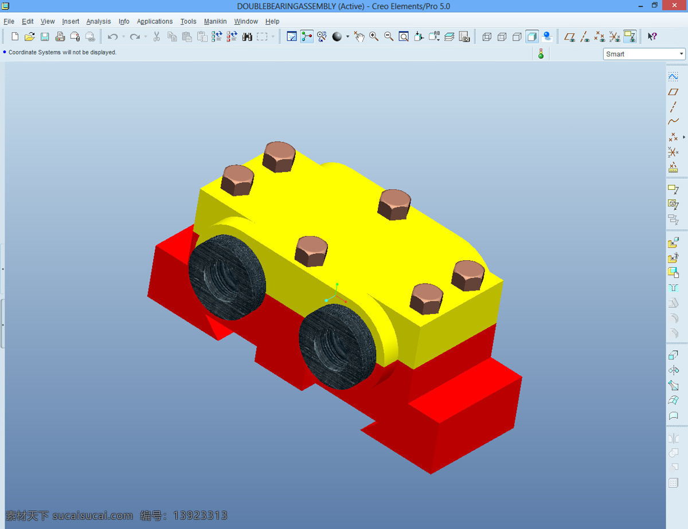
Task: Toggle datum axes visibility
Action: 585,37
